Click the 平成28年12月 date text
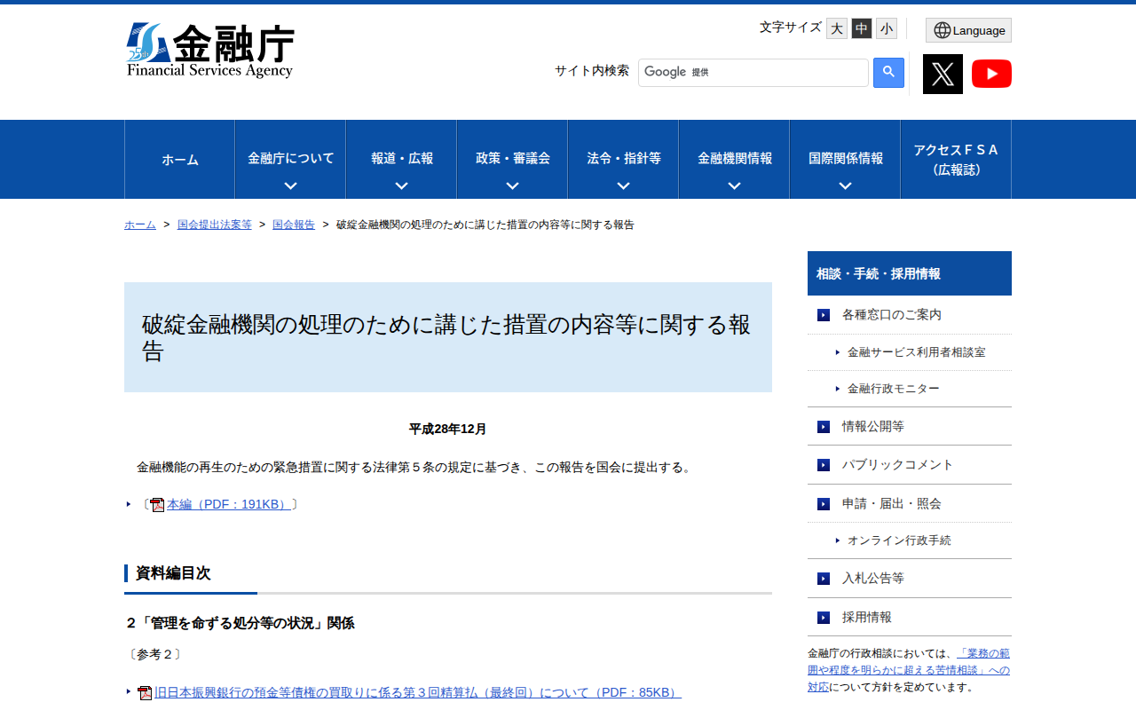The image size is (1136, 710). [x=447, y=429]
